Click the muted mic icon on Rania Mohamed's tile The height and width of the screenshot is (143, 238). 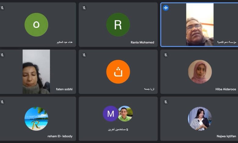click(x=84, y=8)
